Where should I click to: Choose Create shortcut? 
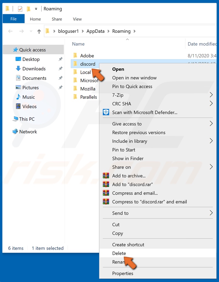point(158,244)
